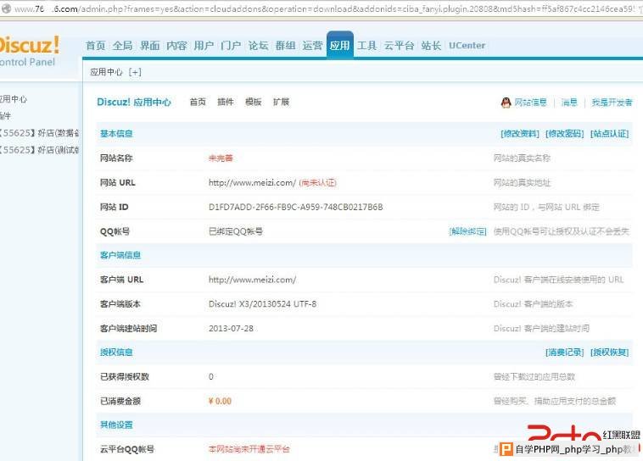This screenshot has width=643, height=461.
Task: Open the 站长 menu item
Action: coord(431,46)
